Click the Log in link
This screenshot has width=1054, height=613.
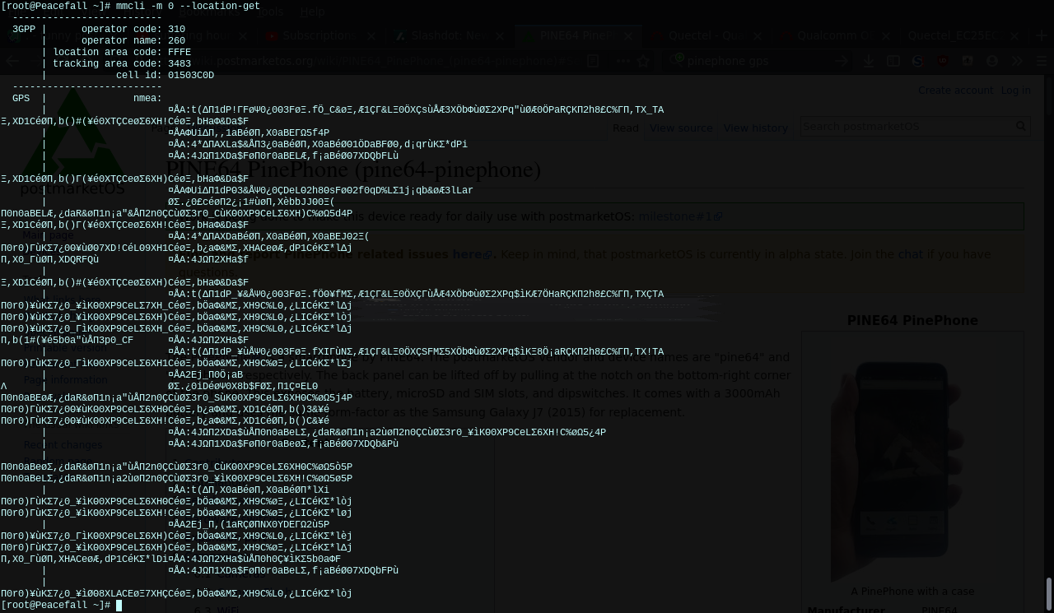1015,91
